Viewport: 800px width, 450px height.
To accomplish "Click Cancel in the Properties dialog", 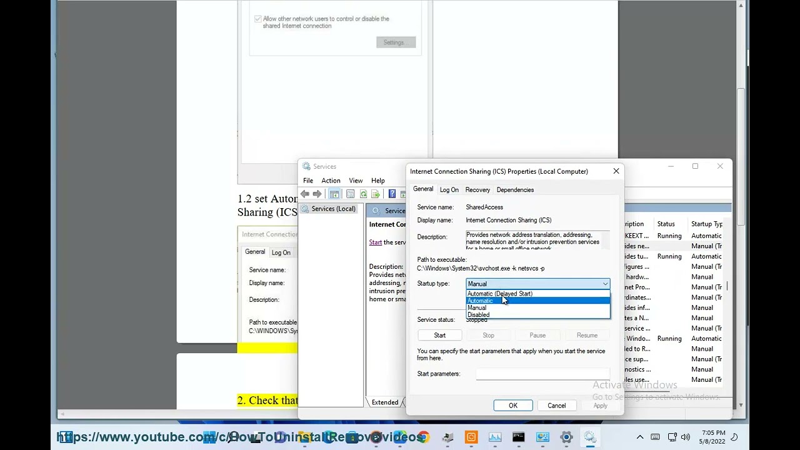I will point(557,406).
